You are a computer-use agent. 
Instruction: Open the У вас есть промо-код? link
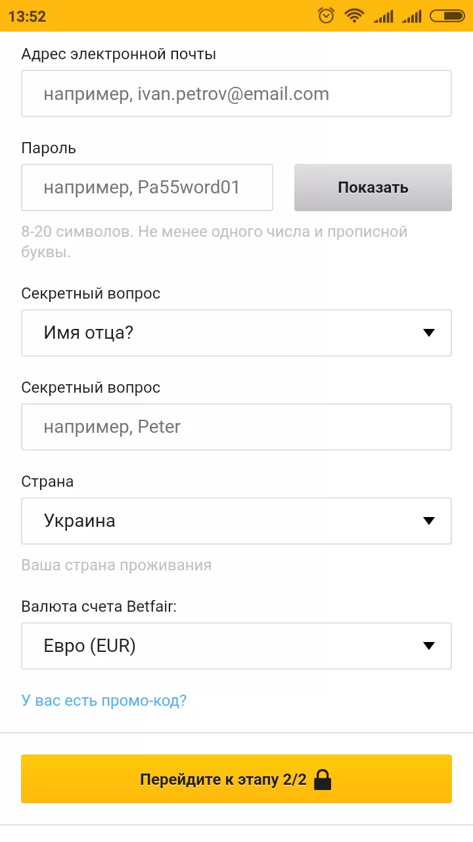click(102, 701)
